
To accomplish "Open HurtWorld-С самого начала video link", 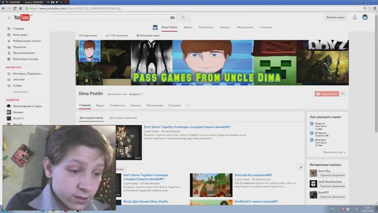I will click(256, 201).
